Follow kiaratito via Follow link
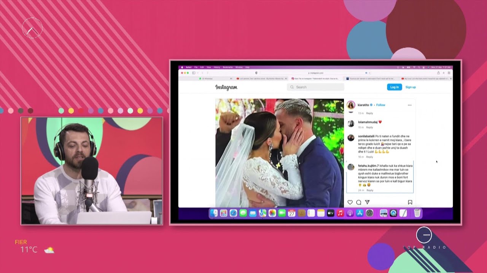 pyautogui.click(x=380, y=105)
